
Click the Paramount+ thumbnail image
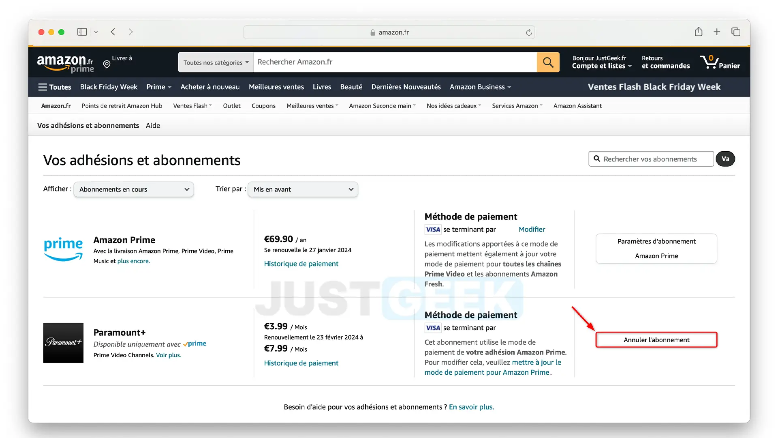[x=63, y=343]
